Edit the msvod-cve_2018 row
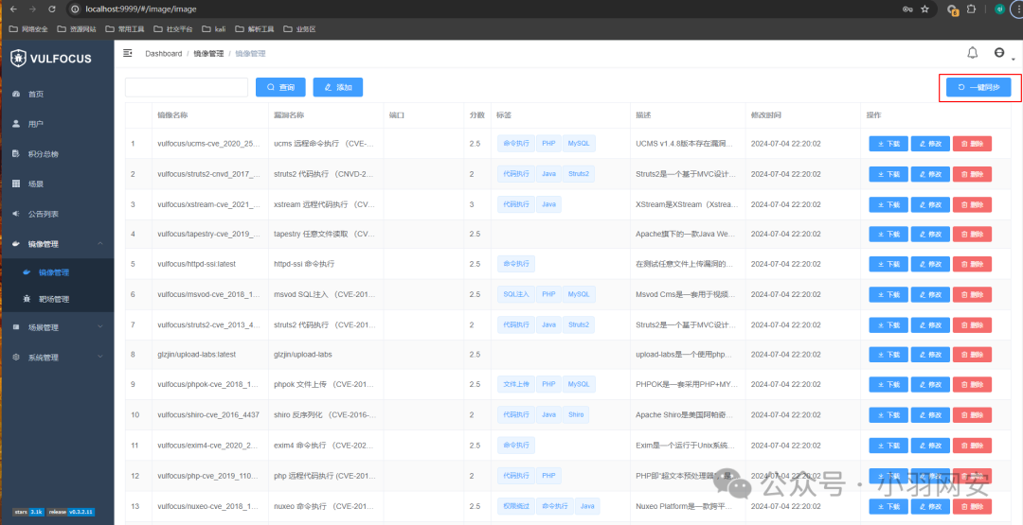Image resolution: width=1023 pixels, height=525 pixels. pyautogui.click(x=930, y=294)
